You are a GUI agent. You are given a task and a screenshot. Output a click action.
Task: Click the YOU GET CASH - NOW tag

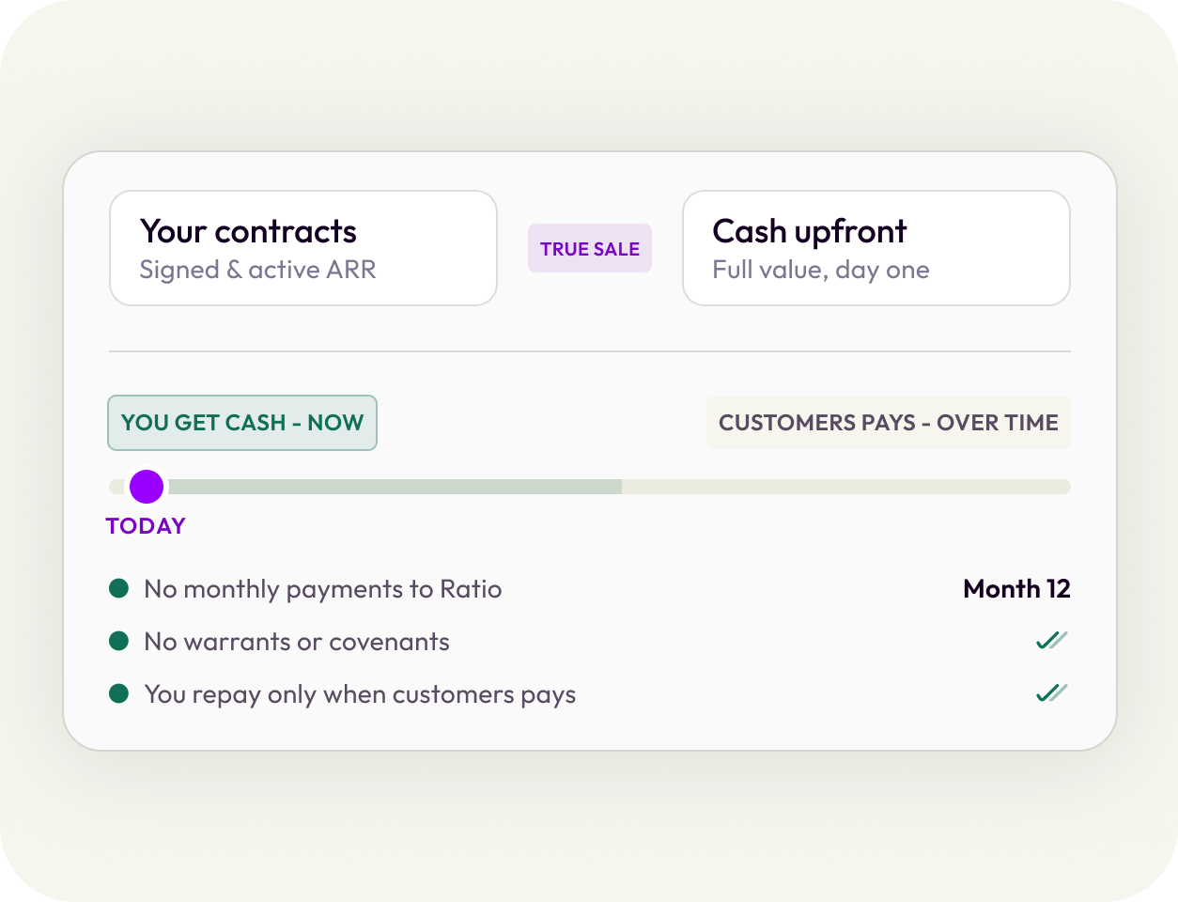coord(242,423)
